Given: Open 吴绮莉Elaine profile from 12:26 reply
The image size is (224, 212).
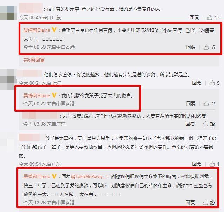Looking at the screenshot, I should pos(37,177).
